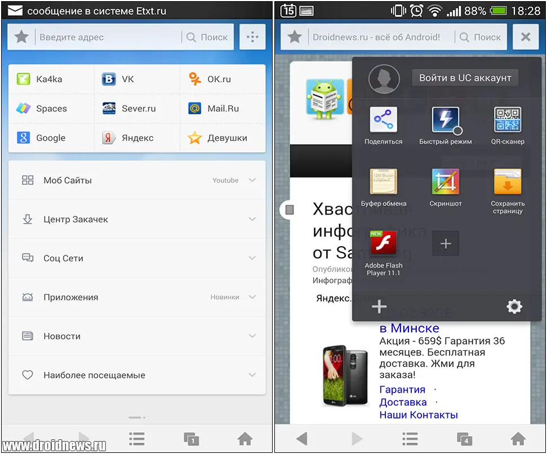Go back in the right browser
The width and height of the screenshot is (547, 454).
302,438
